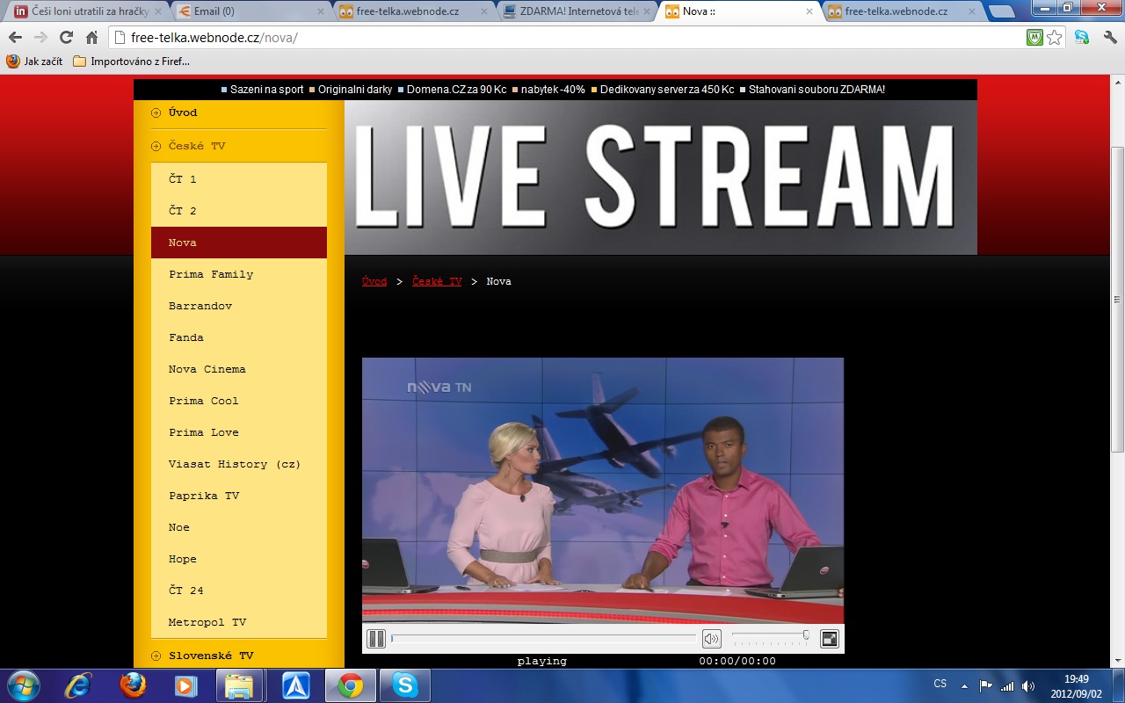Click the Skype extension icon in toolbar

pos(1082,37)
